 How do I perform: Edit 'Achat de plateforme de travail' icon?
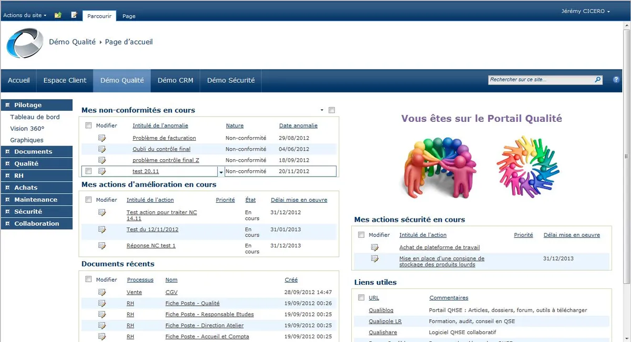(x=375, y=247)
